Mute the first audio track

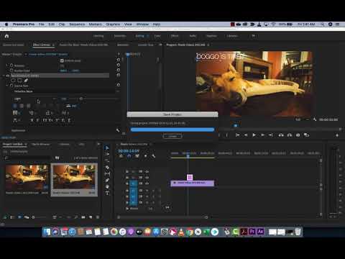pyautogui.click(x=147, y=191)
